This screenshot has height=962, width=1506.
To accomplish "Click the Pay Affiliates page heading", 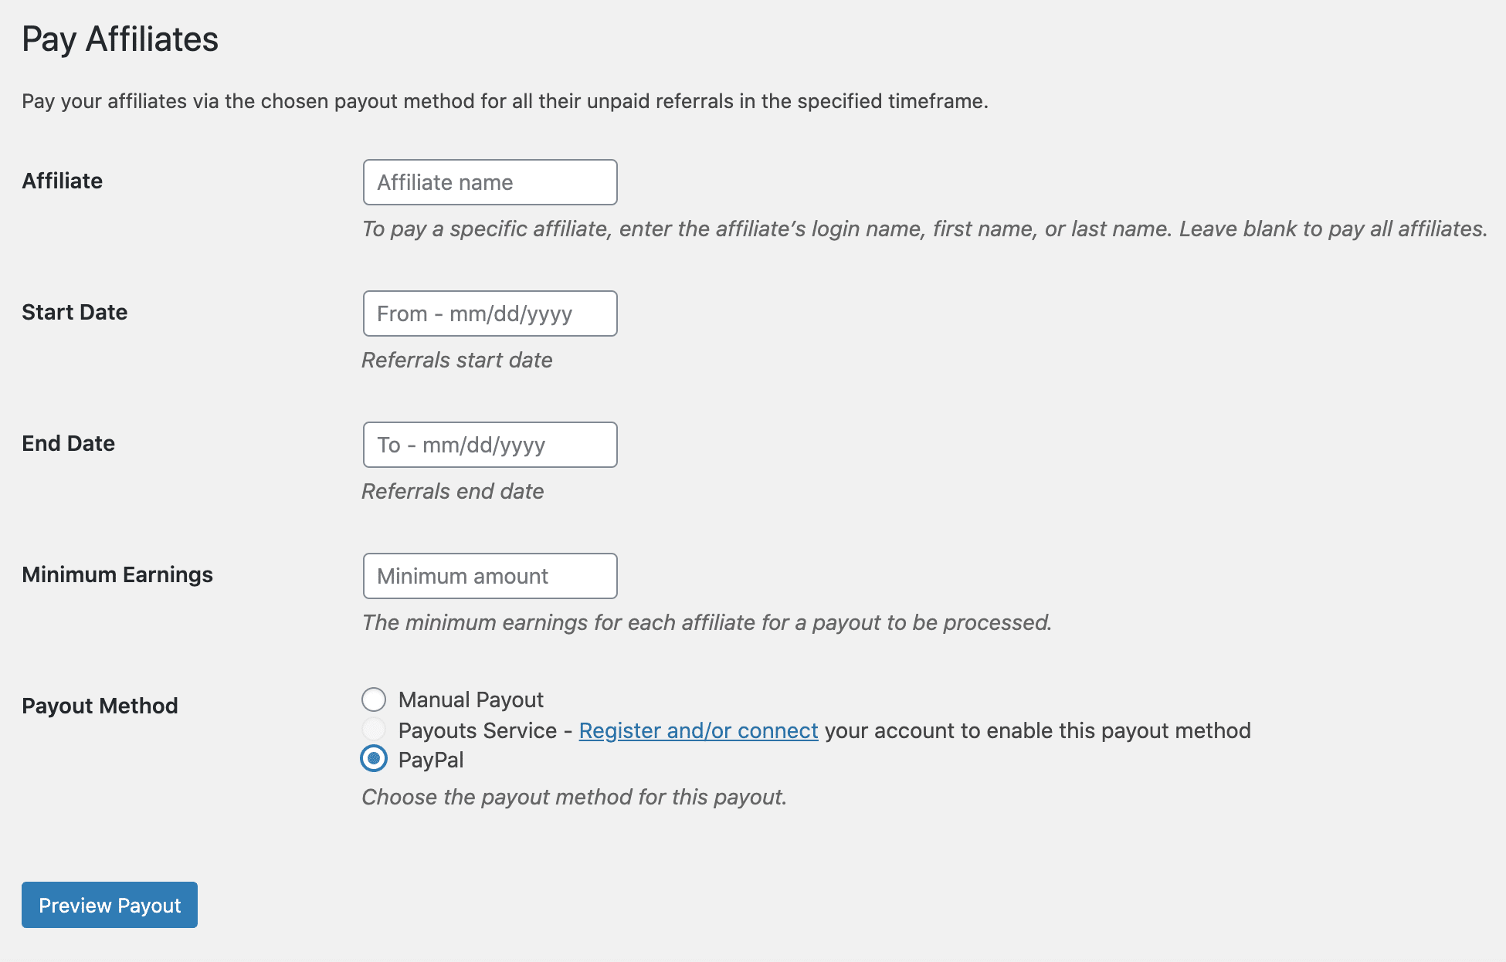I will [x=120, y=40].
